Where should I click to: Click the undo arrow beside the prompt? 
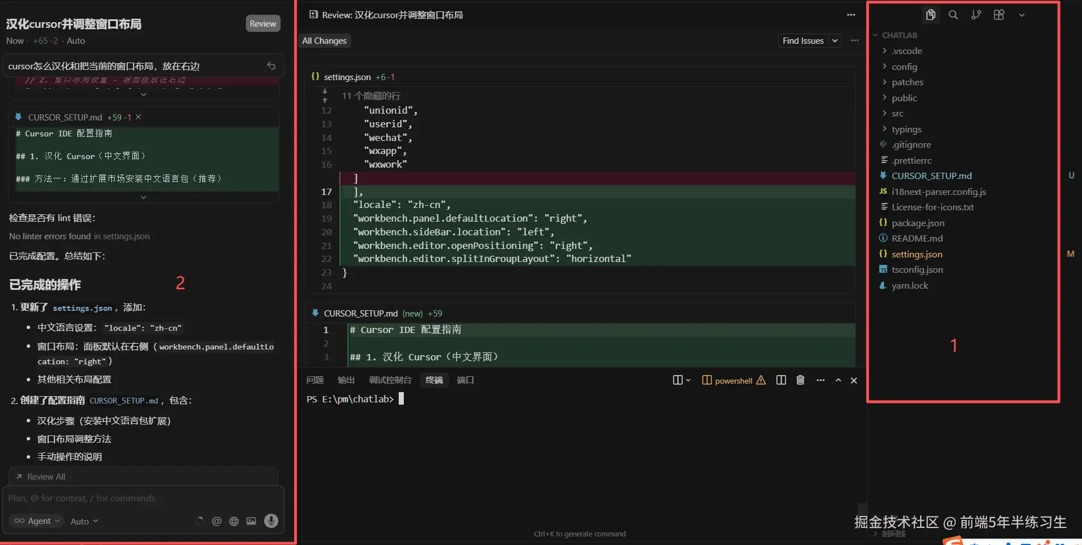271,66
